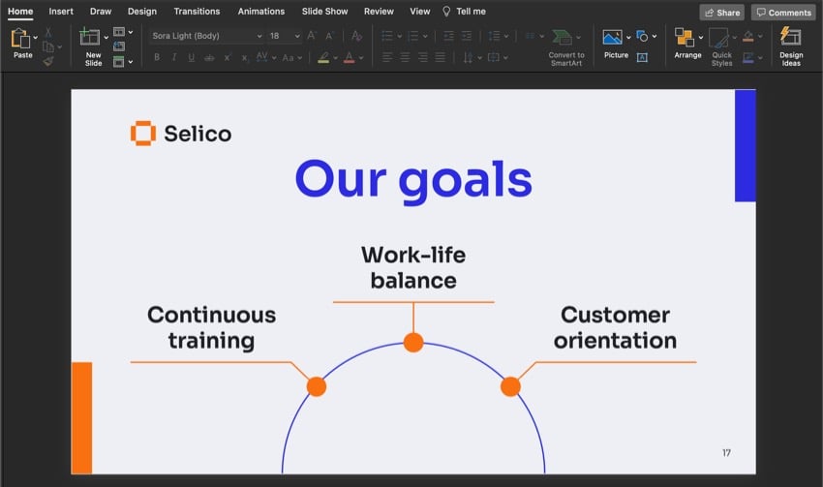Click Convert to SmartArt icon

[x=563, y=38]
